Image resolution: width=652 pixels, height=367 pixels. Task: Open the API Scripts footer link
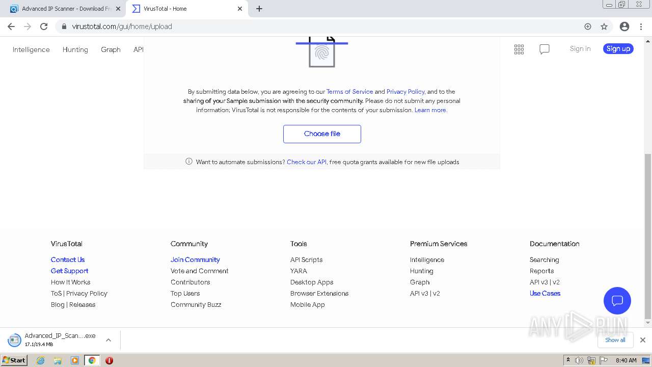pos(306,260)
